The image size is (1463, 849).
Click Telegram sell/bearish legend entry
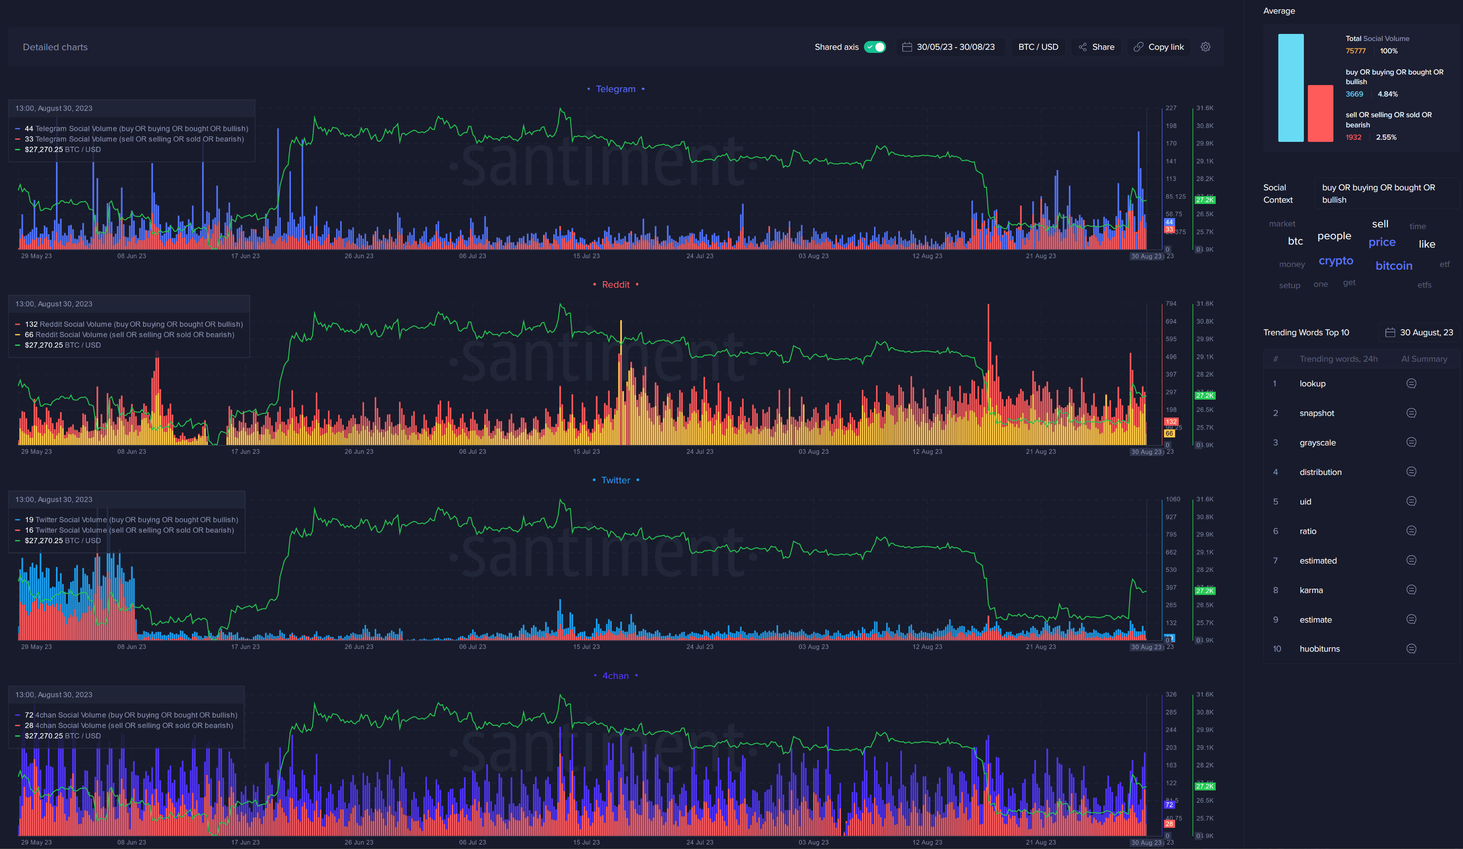pos(130,139)
